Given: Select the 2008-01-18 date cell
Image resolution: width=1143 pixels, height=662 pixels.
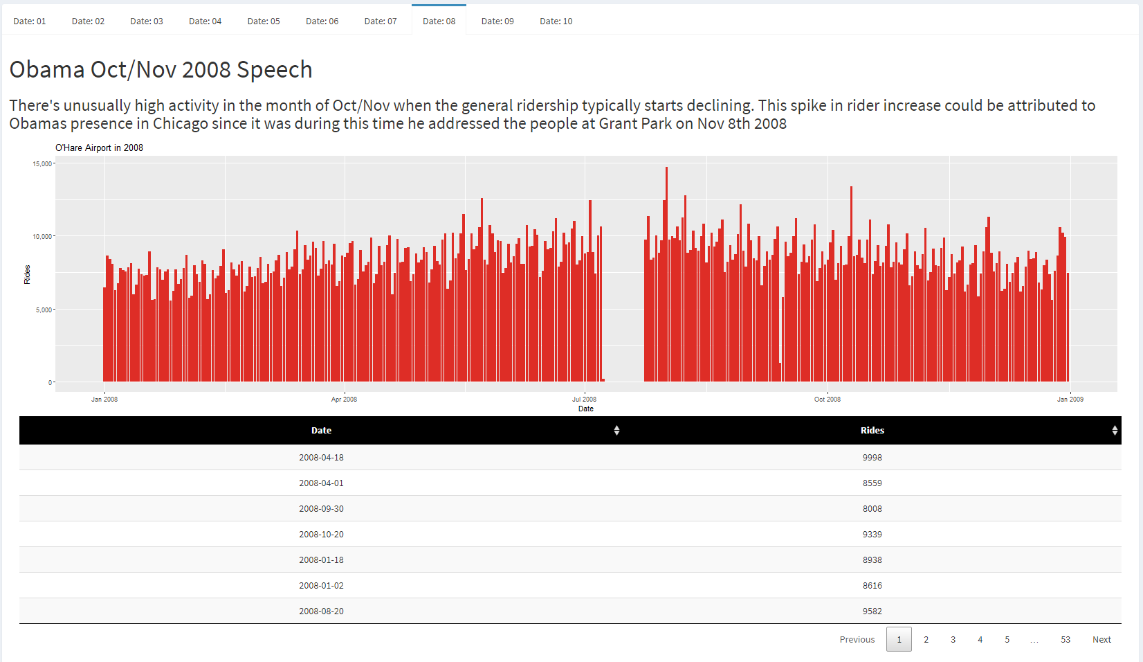Looking at the screenshot, I should click(x=321, y=560).
